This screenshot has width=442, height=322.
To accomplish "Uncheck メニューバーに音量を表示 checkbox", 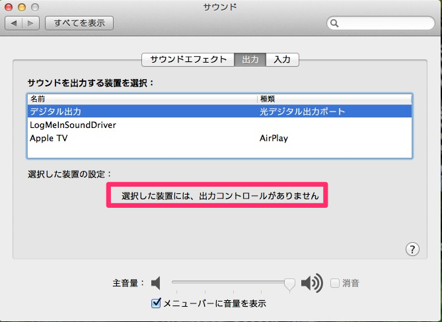I will tap(156, 303).
